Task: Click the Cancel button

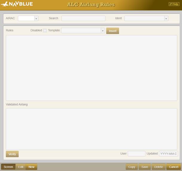Action: coord(174,167)
